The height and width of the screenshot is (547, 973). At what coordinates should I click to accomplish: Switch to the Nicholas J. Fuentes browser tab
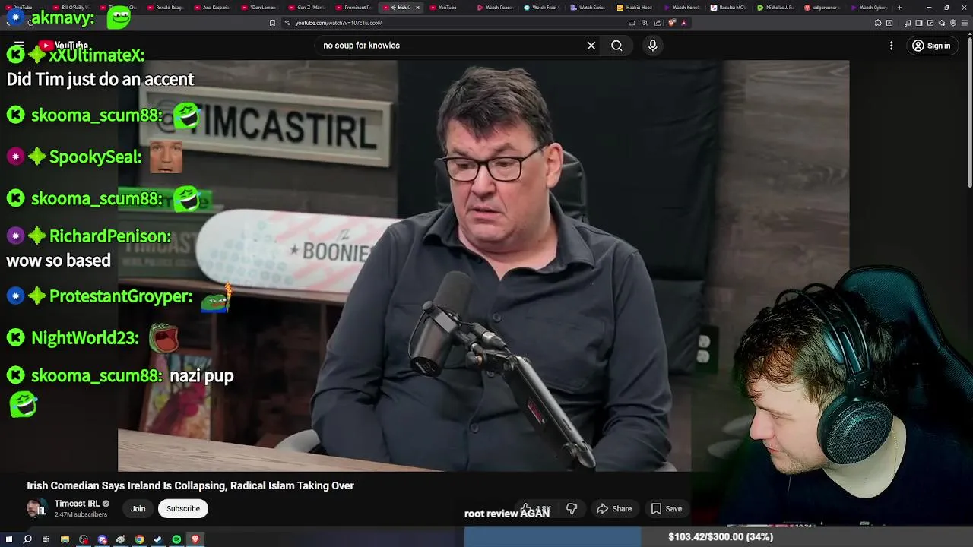(777, 8)
